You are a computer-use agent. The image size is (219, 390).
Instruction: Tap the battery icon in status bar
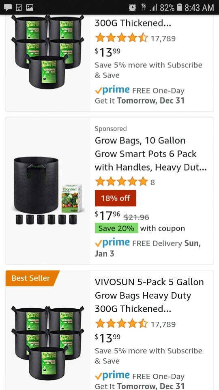(x=180, y=7)
